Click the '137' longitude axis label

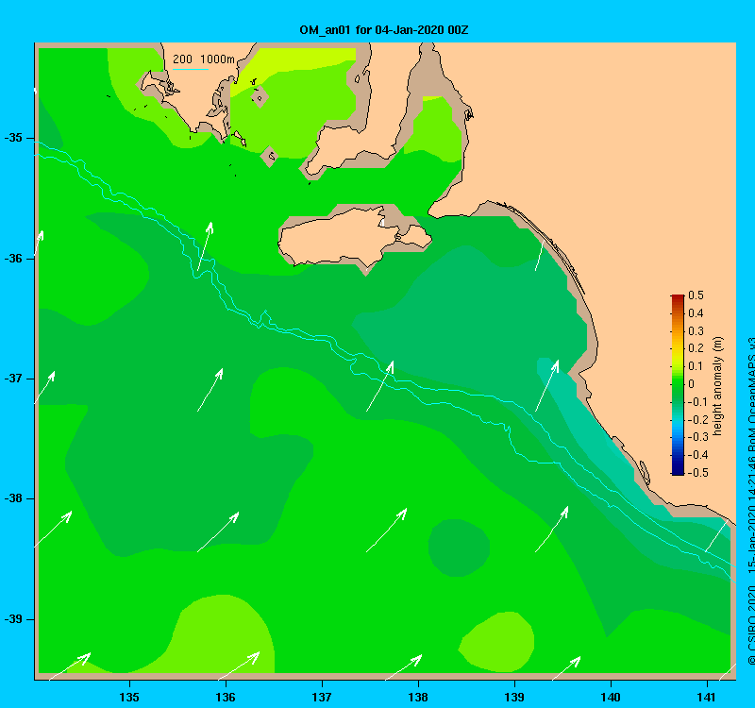click(322, 697)
